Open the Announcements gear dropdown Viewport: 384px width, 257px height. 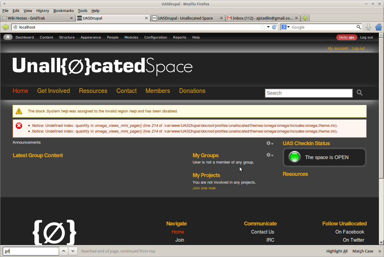click(x=270, y=143)
